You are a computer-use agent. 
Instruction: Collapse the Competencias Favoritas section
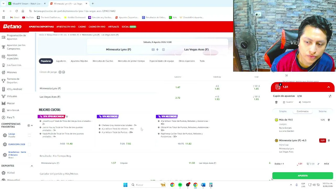(x=32, y=125)
